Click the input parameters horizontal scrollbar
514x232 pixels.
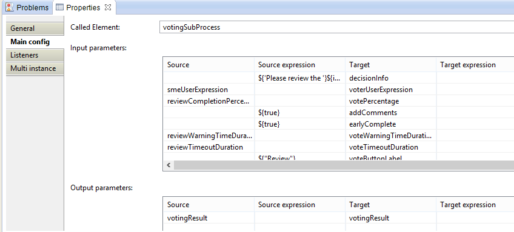(x=344, y=165)
